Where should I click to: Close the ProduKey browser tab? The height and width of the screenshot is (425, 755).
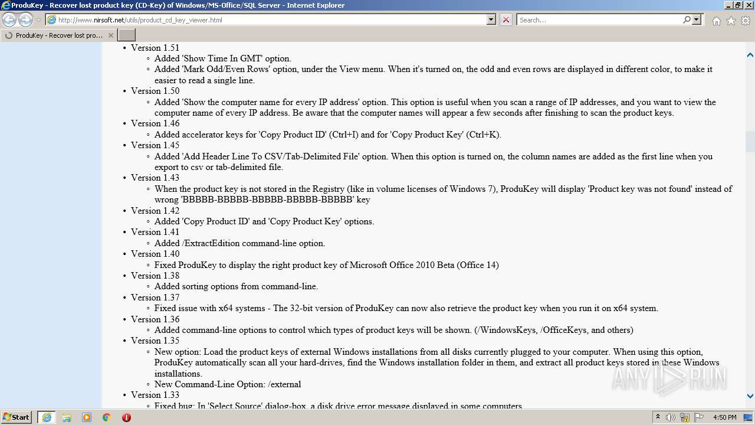[110, 35]
